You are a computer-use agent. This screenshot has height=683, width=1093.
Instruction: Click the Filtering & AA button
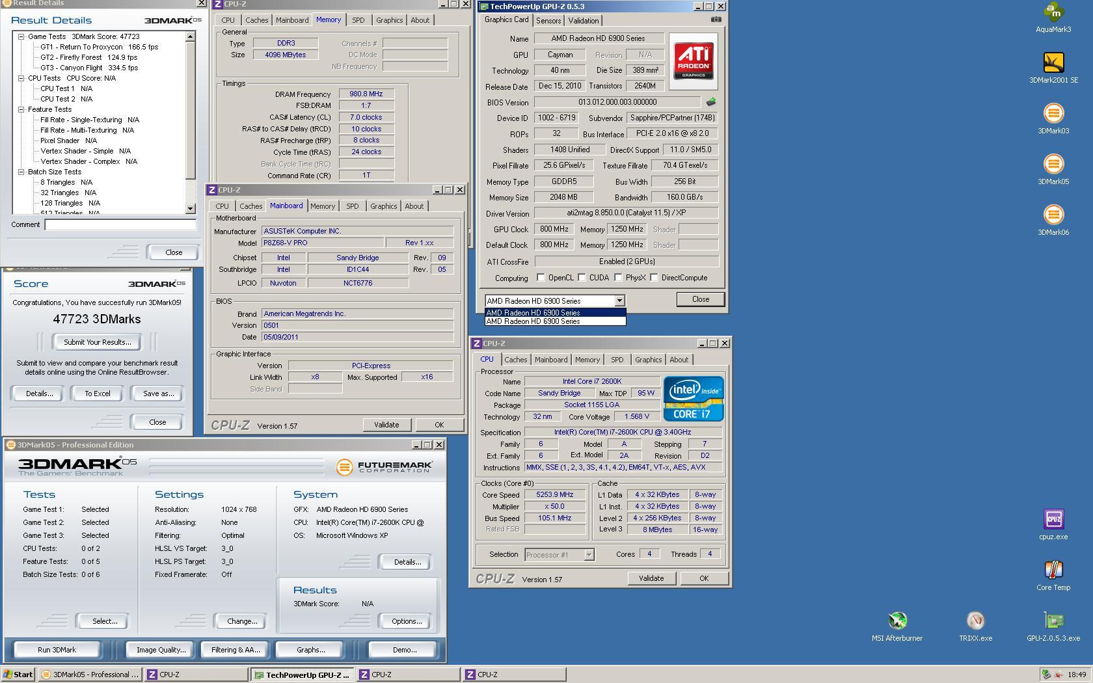pos(236,650)
